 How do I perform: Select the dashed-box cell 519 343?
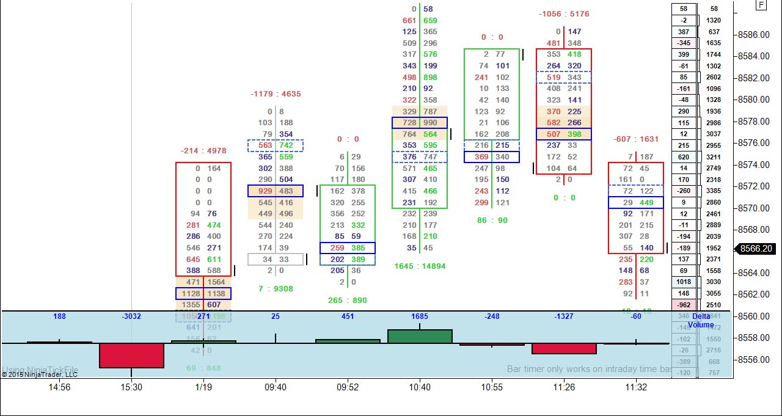(x=564, y=77)
